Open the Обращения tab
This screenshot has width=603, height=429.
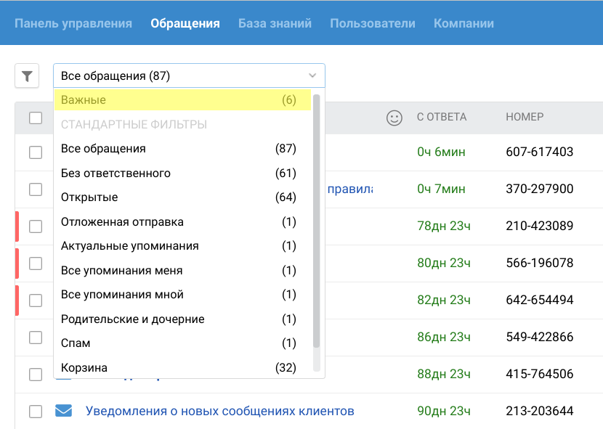coord(185,23)
